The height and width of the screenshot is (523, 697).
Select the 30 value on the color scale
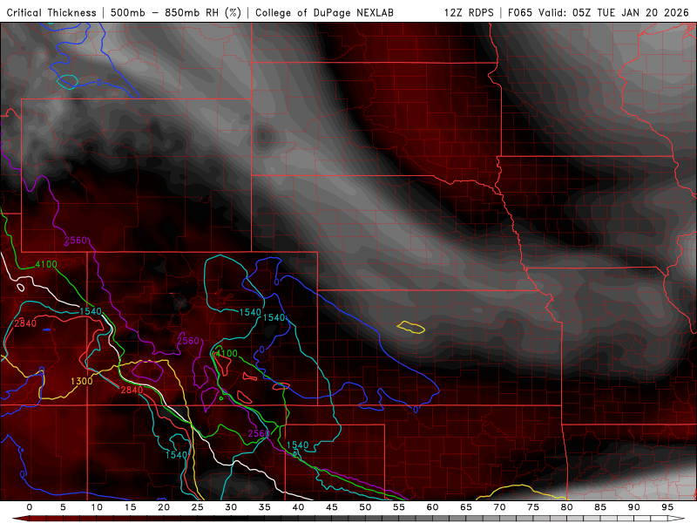click(231, 507)
